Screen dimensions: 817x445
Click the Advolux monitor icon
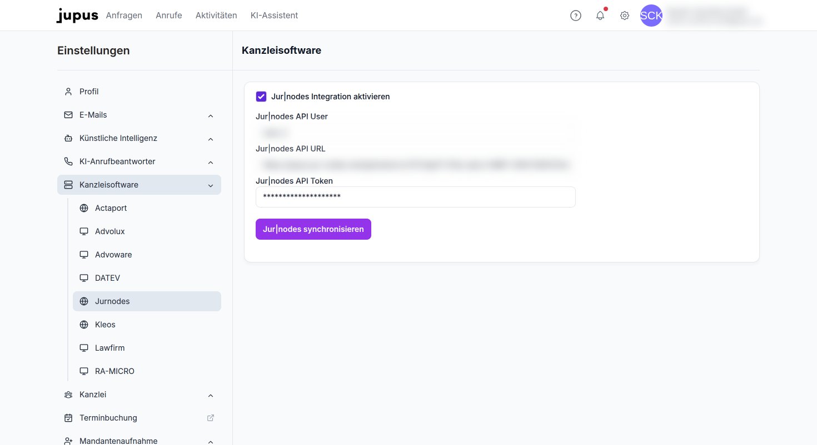click(x=84, y=231)
